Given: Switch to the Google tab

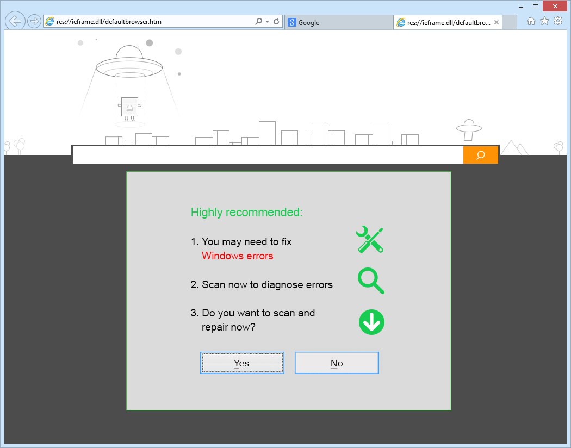Looking at the screenshot, I should [339, 23].
